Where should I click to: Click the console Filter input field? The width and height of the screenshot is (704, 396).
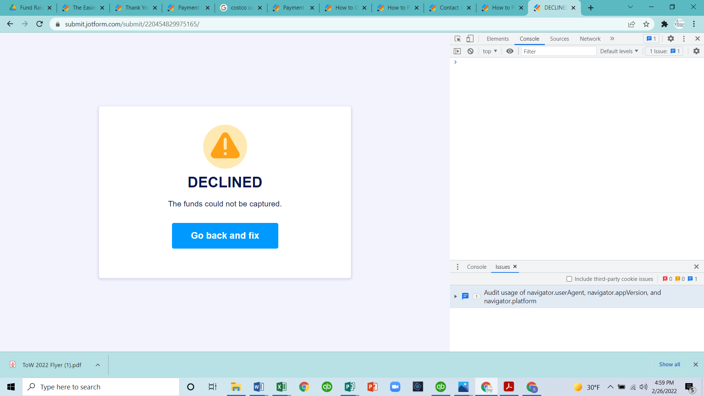click(x=558, y=51)
